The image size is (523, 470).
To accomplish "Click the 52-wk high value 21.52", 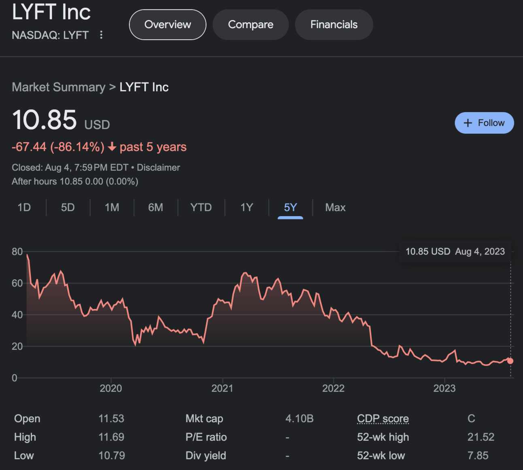I will 481,437.
